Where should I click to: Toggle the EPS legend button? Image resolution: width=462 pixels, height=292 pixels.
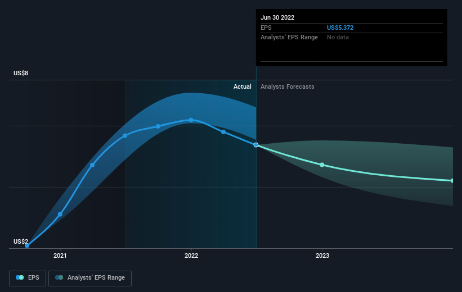(x=28, y=278)
